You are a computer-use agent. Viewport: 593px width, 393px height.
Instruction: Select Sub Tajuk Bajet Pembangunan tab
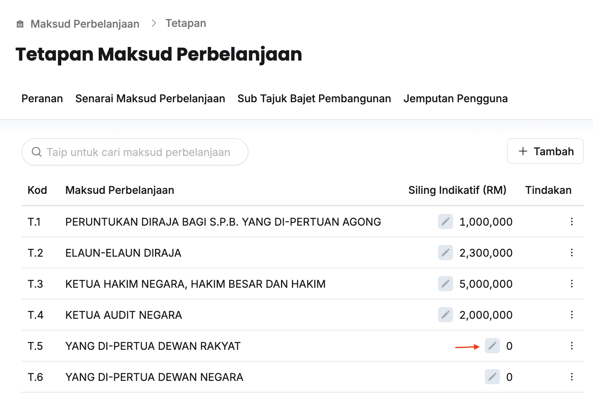pos(314,98)
